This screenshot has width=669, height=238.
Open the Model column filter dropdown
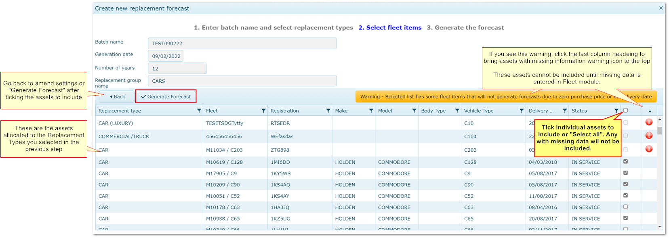[x=414, y=111]
